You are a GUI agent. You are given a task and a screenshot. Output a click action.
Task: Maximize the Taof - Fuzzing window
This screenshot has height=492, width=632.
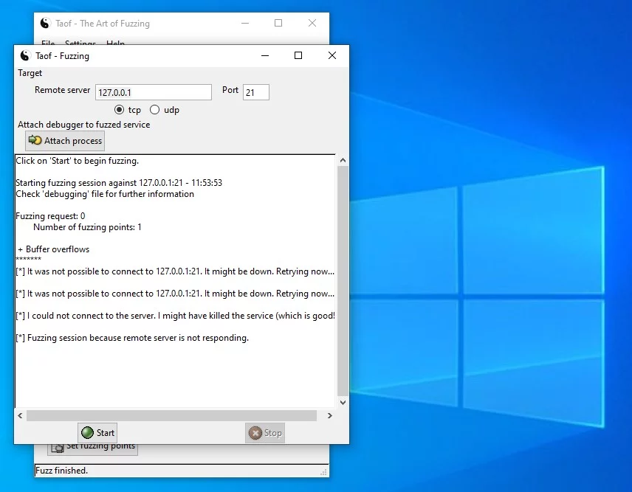[x=298, y=55]
